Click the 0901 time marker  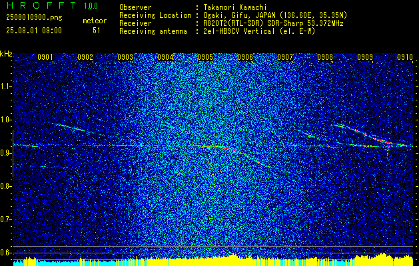45,57
